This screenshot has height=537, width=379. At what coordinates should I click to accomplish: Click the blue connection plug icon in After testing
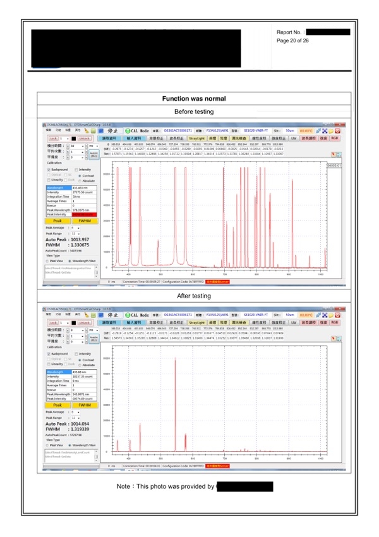coord(318,315)
